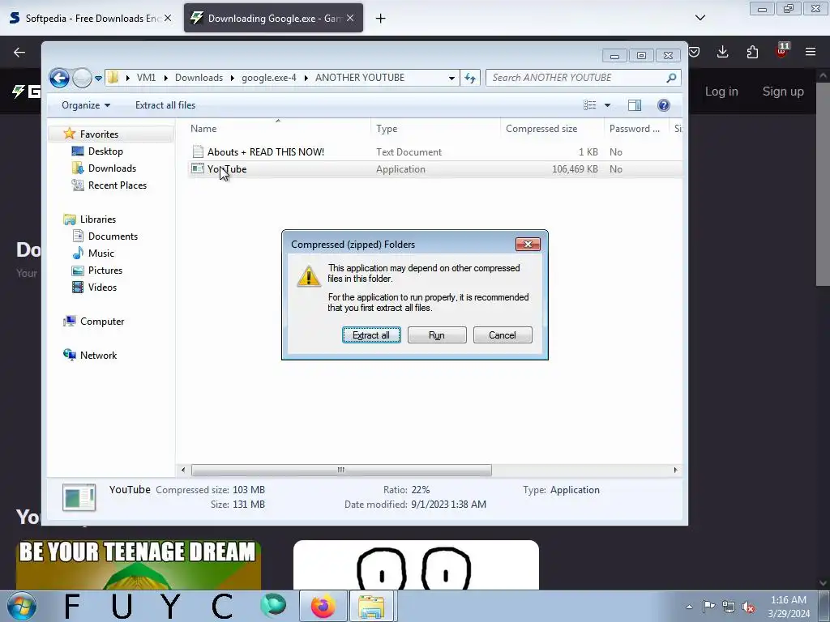Click the Firefox taskbar icon
830x622 pixels.
pos(323,606)
